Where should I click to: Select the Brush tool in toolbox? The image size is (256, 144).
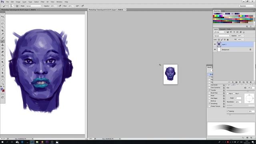click(2, 41)
